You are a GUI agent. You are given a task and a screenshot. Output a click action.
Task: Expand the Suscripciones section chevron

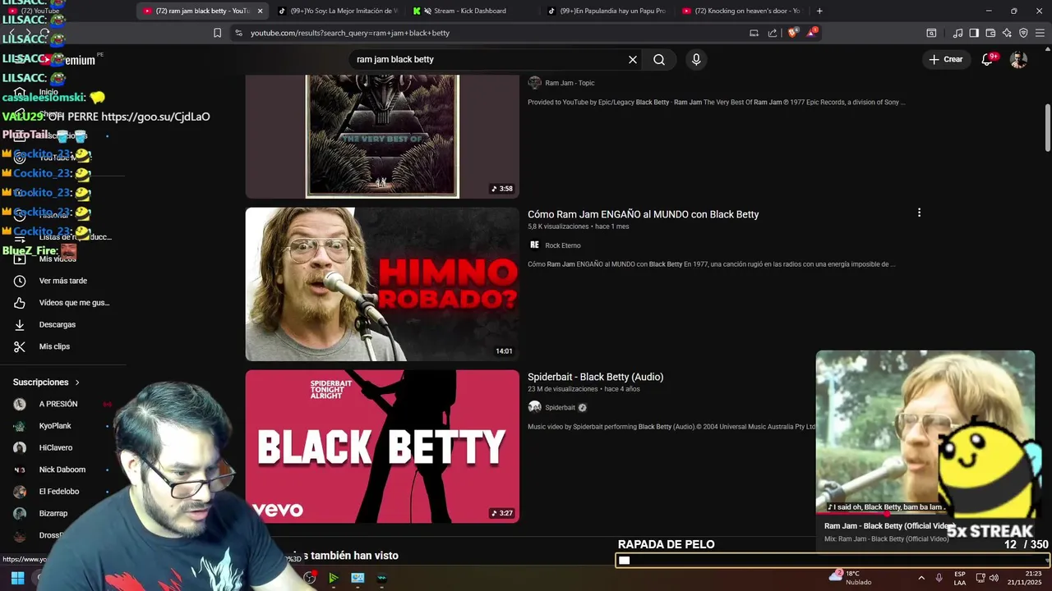pyautogui.click(x=77, y=383)
